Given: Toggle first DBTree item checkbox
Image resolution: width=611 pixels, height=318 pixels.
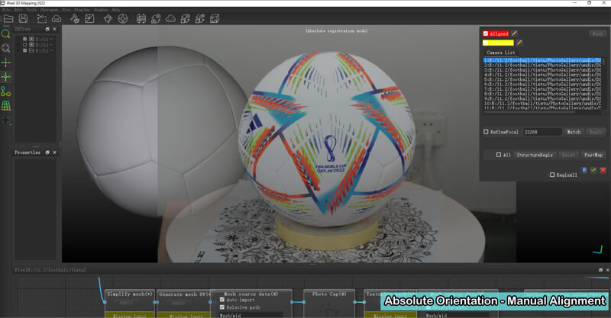Looking at the screenshot, I should click(x=25, y=39).
